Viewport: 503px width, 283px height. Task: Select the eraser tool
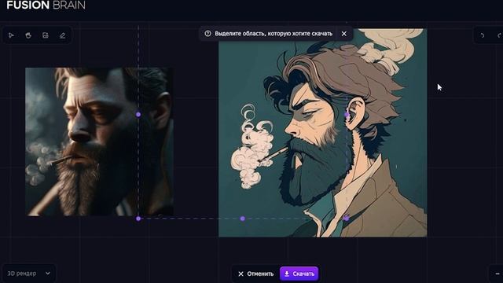63,35
